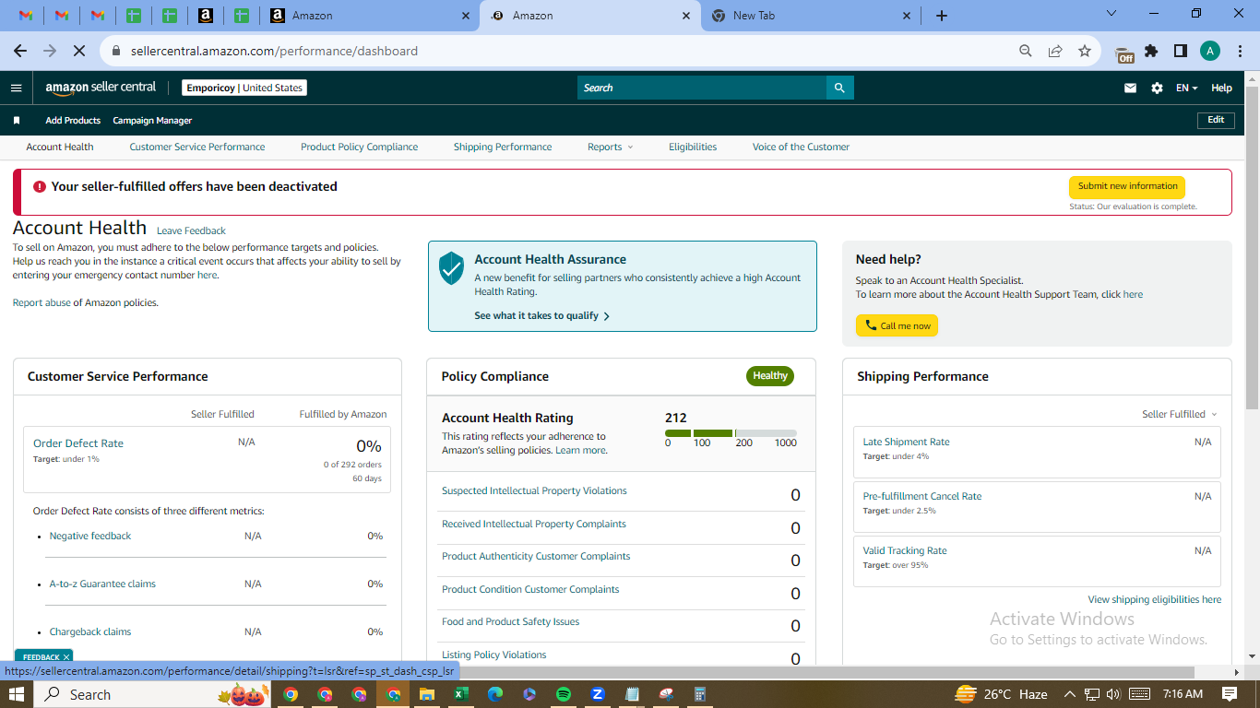Screen dimensions: 1260x708
Task: Click the Account Health Rating value 212
Action: tap(676, 418)
